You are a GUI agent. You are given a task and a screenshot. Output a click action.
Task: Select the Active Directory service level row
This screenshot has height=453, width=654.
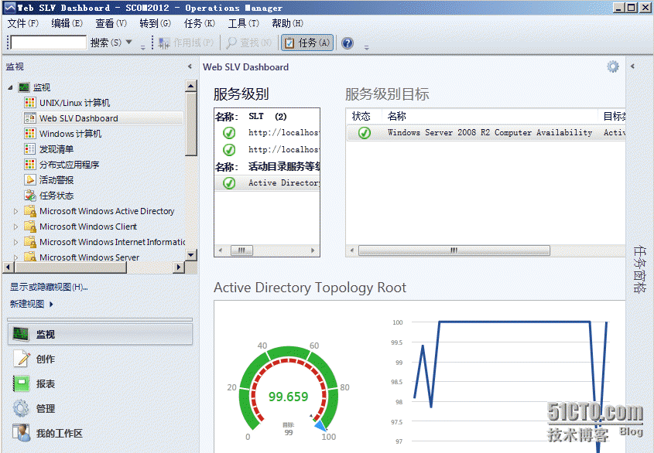(x=267, y=183)
